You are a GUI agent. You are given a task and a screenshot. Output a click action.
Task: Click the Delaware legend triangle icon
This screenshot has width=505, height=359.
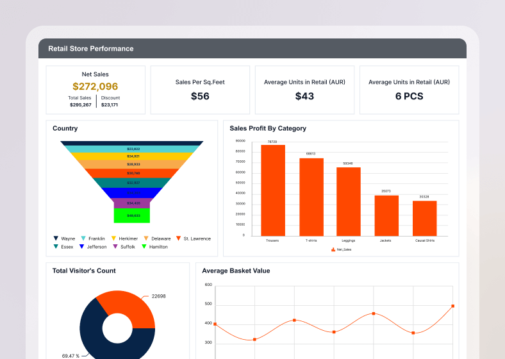tap(146, 238)
